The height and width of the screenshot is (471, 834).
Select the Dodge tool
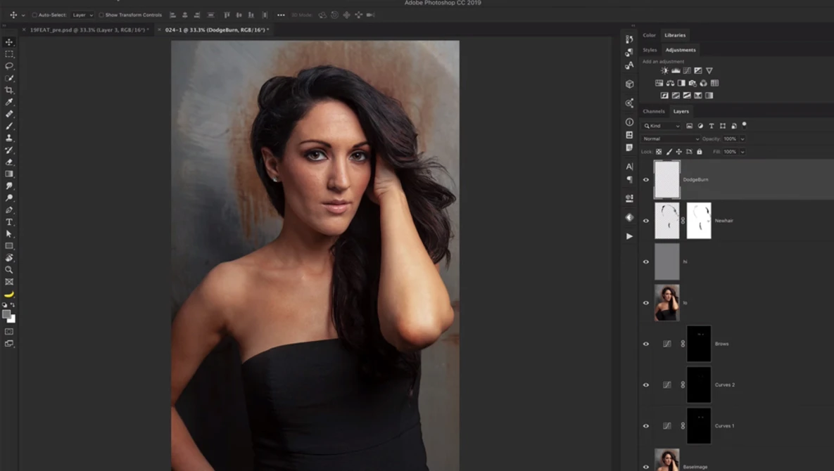(x=9, y=198)
